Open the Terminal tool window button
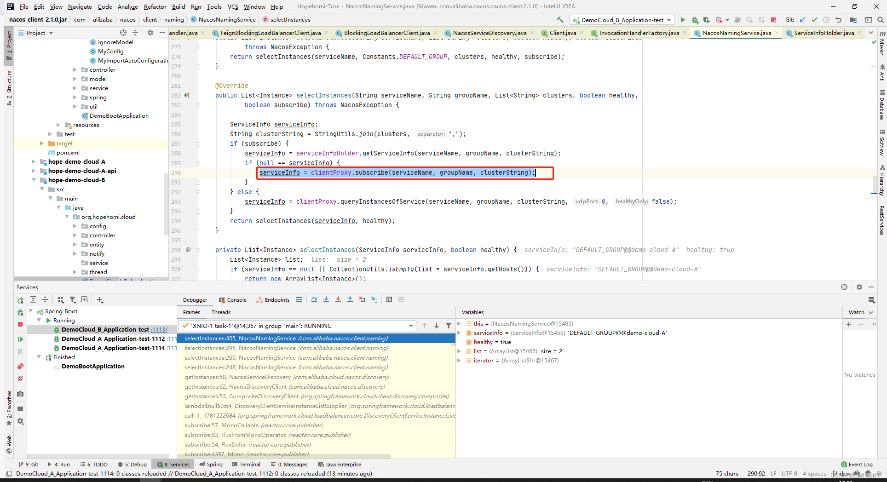This screenshot has width=887, height=482. click(247, 465)
